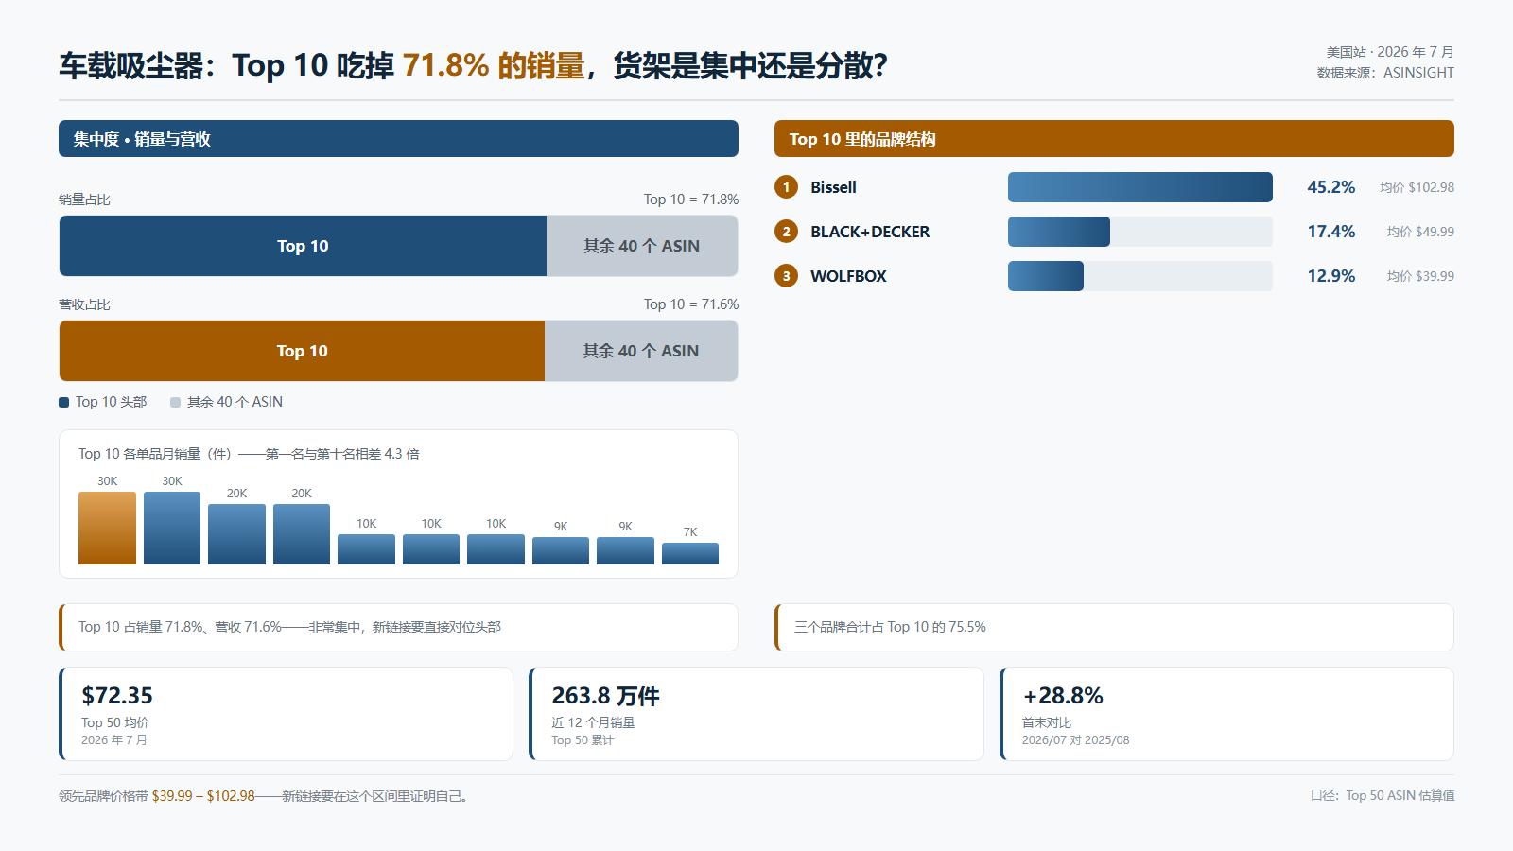Click the 'Top 10 = 71.8%' label
This screenshot has width=1513, height=851.
click(x=691, y=200)
